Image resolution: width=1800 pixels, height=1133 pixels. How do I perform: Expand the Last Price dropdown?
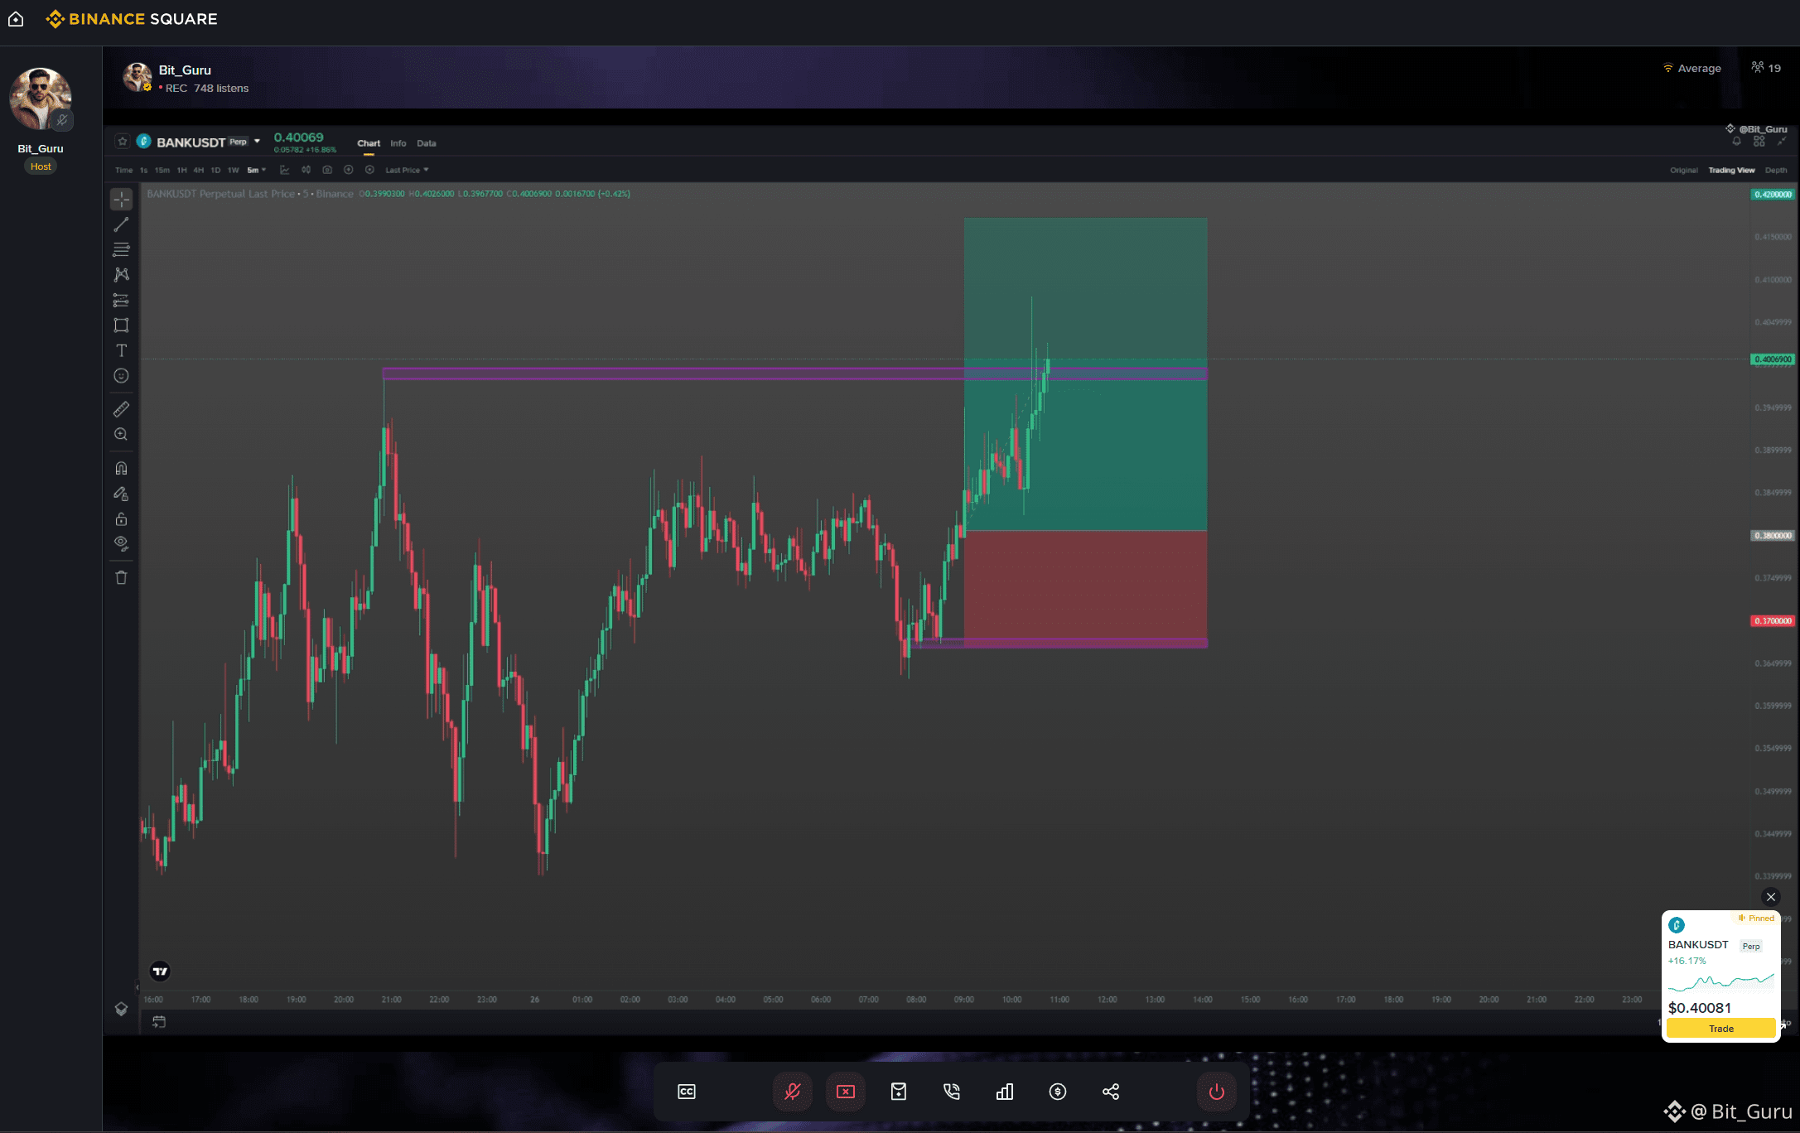pyautogui.click(x=407, y=171)
